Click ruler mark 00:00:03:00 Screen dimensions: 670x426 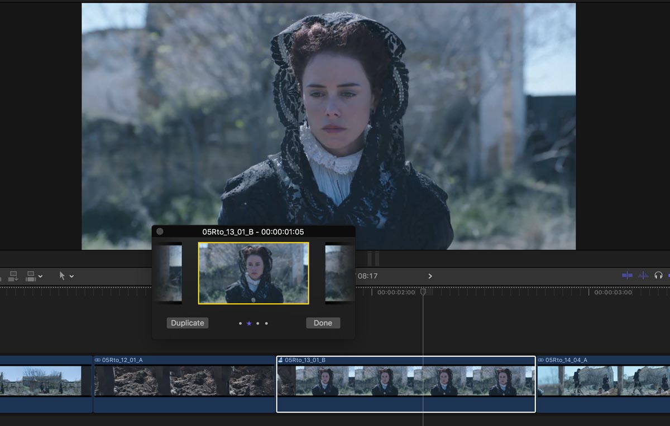613,292
